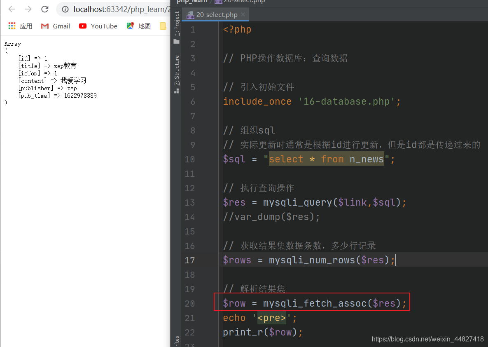Click the print_r($row) statement

tap(263, 332)
